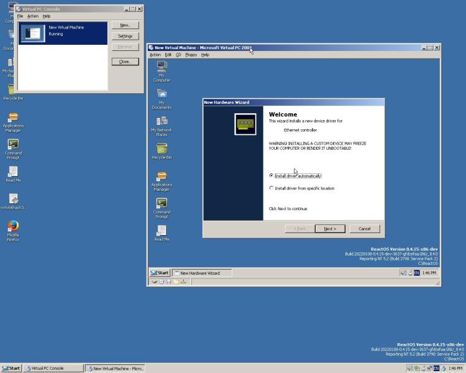Switch to Virtual PC Console taskbar button
The height and width of the screenshot is (373, 466).
[x=53, y=368]
